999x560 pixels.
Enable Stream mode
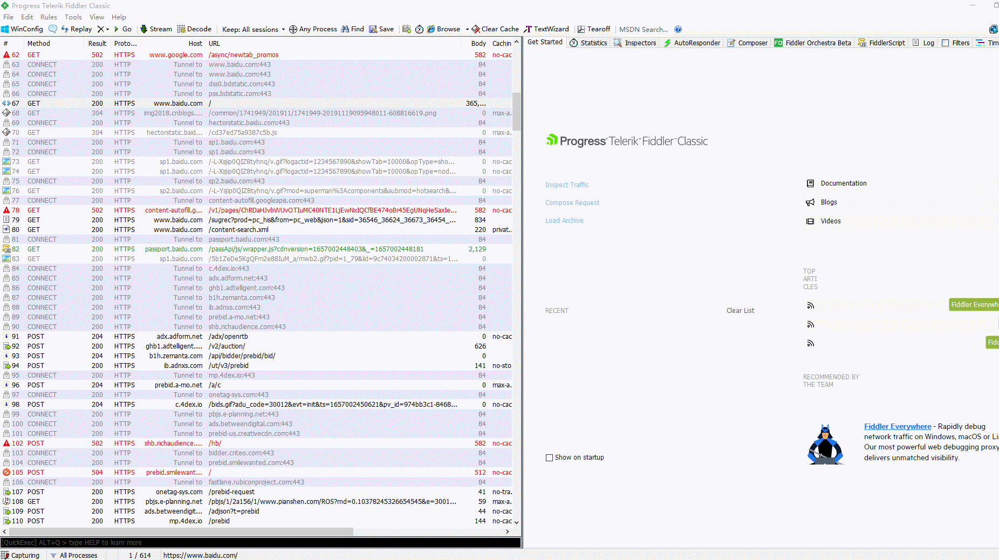coord(156,29)
